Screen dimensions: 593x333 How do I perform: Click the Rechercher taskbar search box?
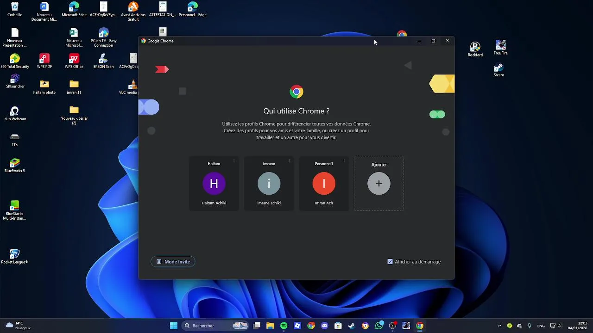216,326
